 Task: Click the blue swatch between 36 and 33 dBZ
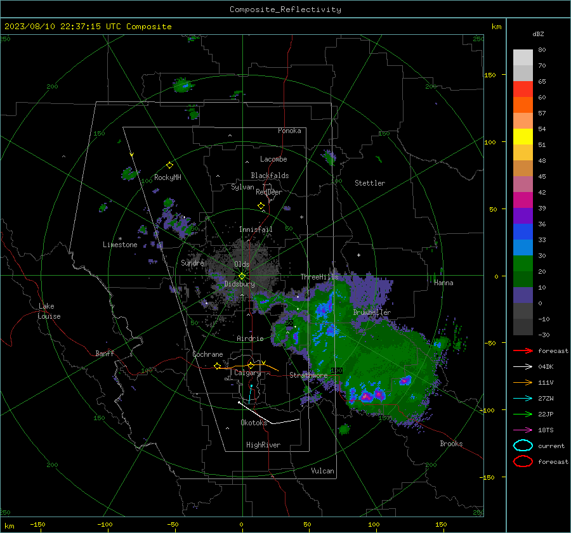(x=523, y=232)
